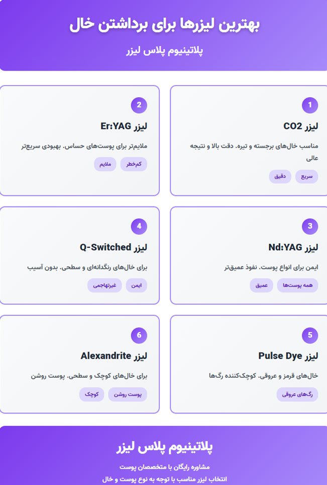Open the Pulse Dye laser heading
Viewport: 327px width, 485px height.
click(x=288, y=356)
